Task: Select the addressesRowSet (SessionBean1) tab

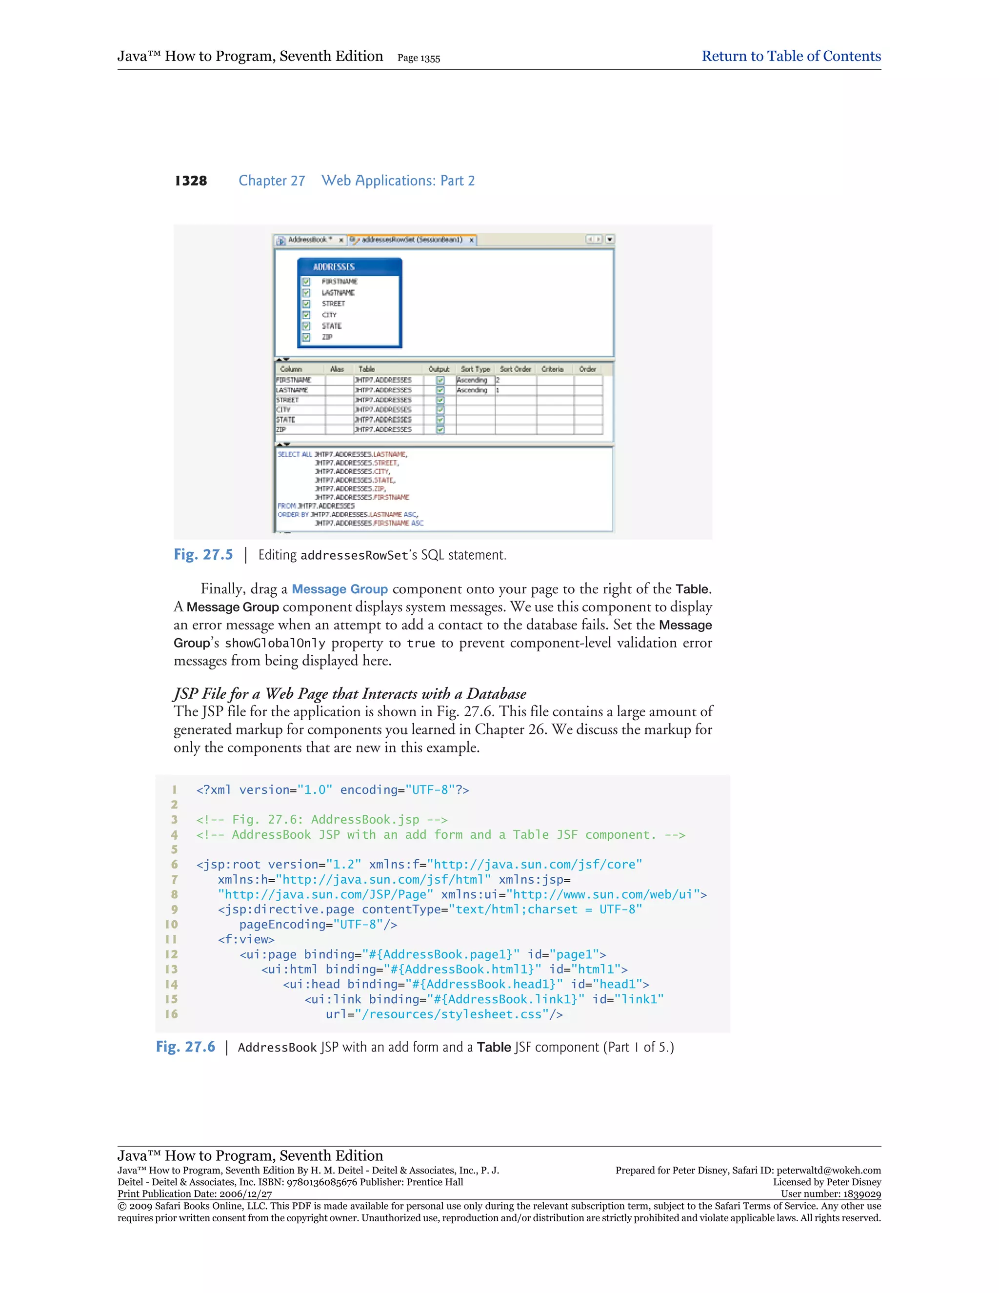Action: click(412, 240)
